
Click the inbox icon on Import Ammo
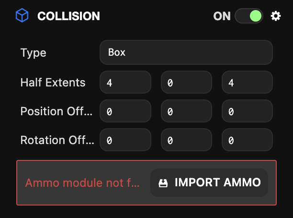point(163,182)
